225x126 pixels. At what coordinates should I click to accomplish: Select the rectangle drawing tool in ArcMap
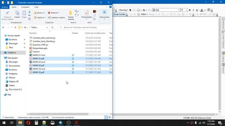click(x=139, y=10)
